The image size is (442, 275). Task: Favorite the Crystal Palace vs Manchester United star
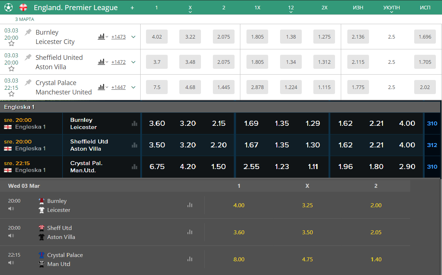tap(11, 94)
